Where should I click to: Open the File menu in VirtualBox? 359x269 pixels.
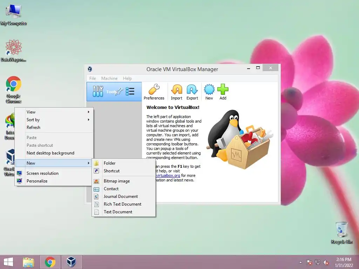click(93, 78)
